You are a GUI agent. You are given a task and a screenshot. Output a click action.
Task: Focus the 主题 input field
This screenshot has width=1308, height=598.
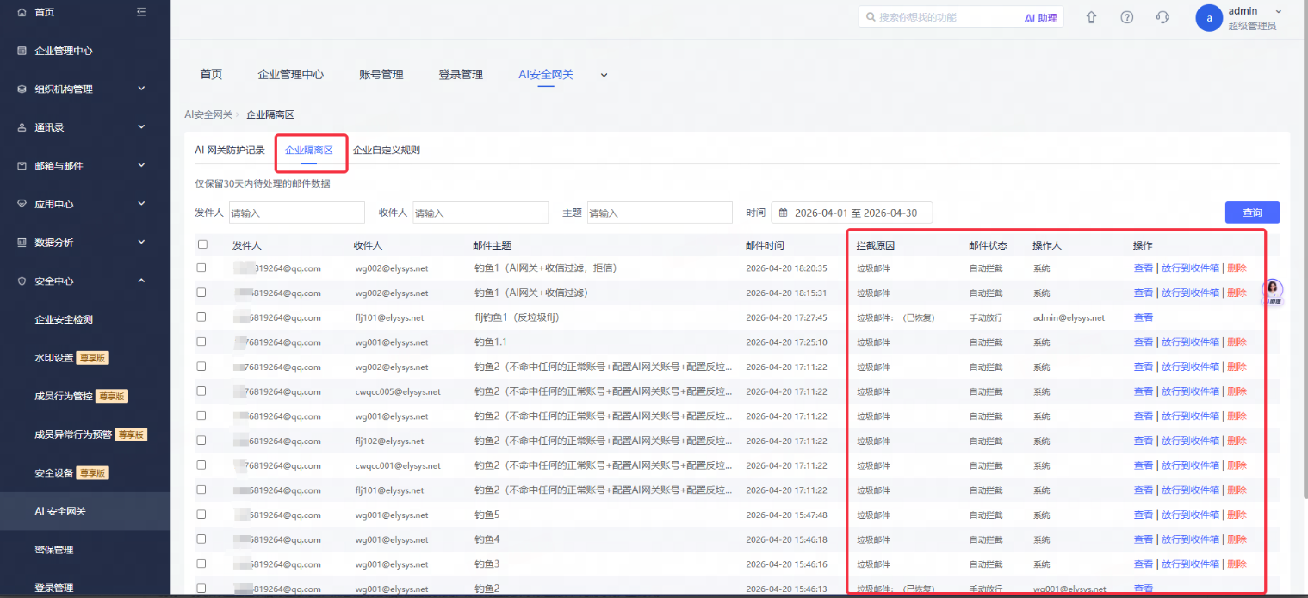click(x=660, y=213)
